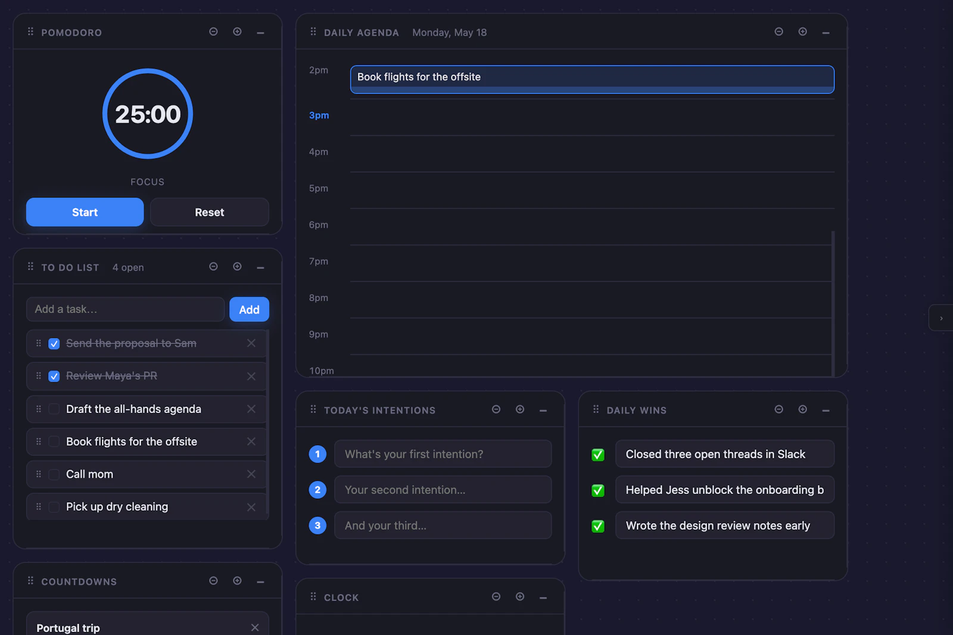Collapse the Daily Agenda widget

pyautogui.click(x=826, y=32)
